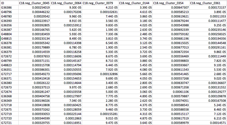Viewport: 227px width, 125px height.
Task: Select cell value 0.000127997
Action: [x=66, y=96]
